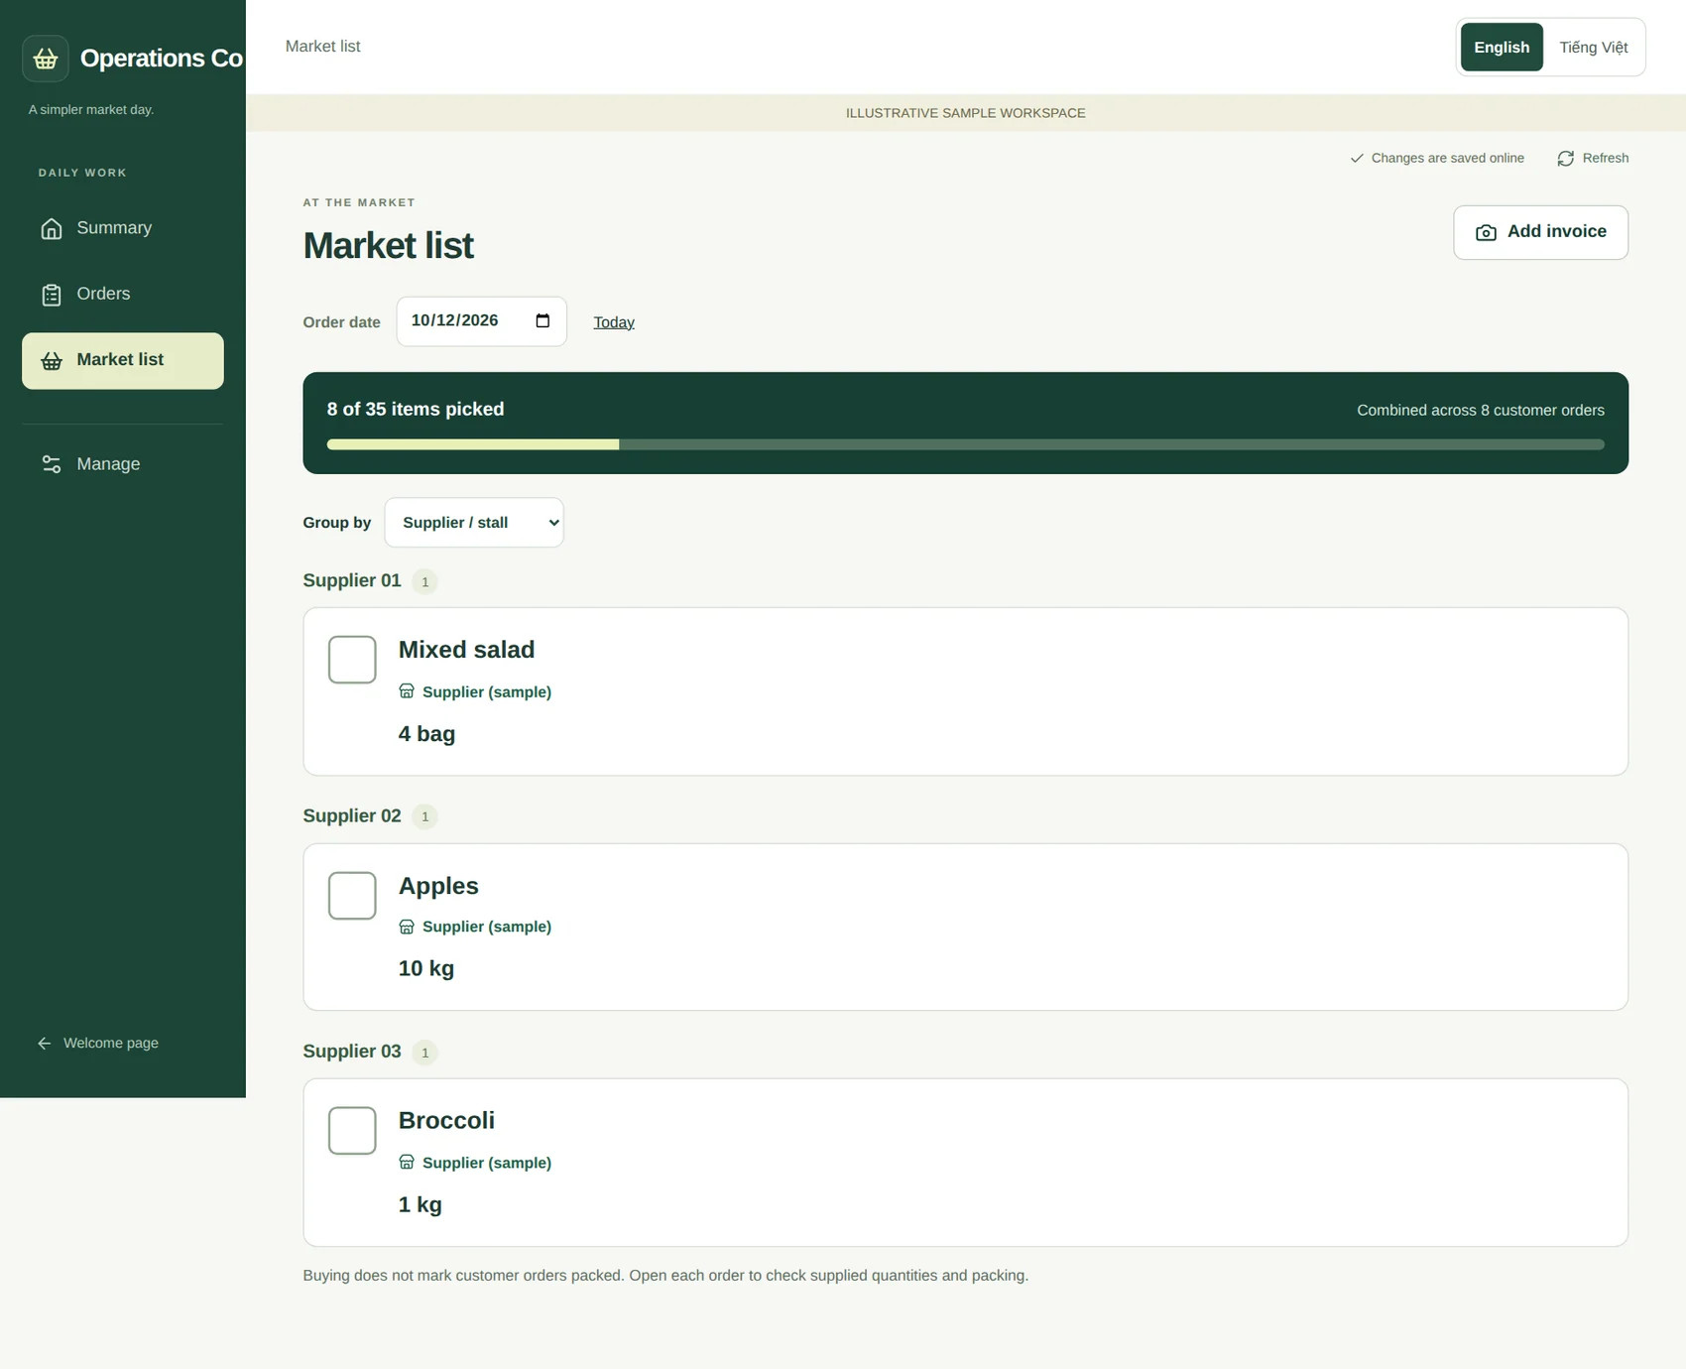Click the "8 of 35 items picked" text
The image size is (1686, 1369).
[x=416, y=409]
